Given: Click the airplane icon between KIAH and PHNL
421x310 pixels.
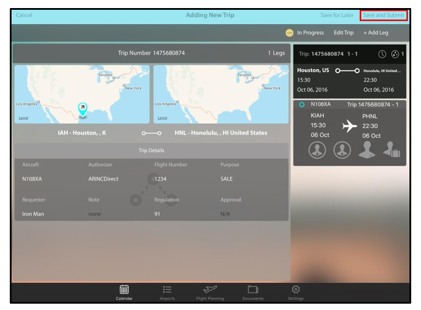Looking at the screenshot, I should [349, 126].
